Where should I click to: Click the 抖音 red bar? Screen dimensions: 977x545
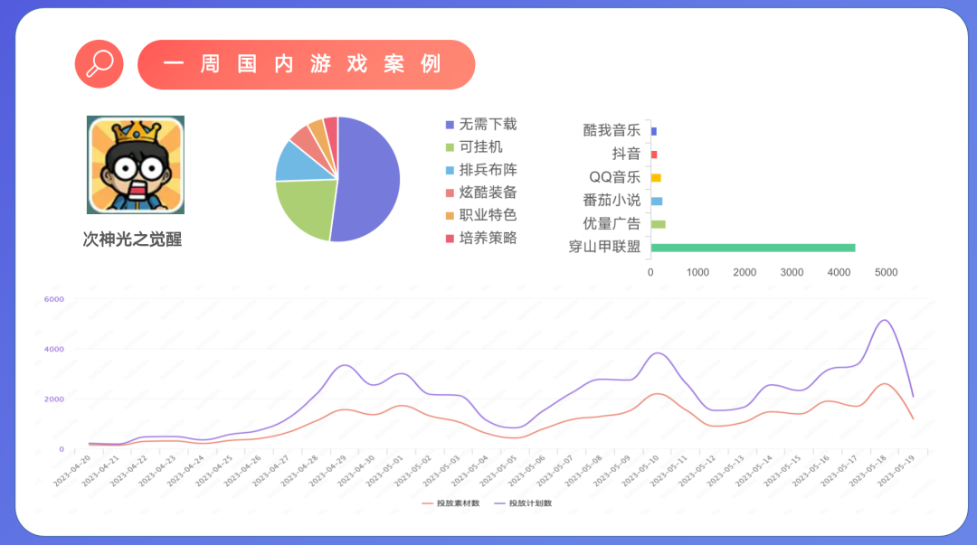click(654, 155)
